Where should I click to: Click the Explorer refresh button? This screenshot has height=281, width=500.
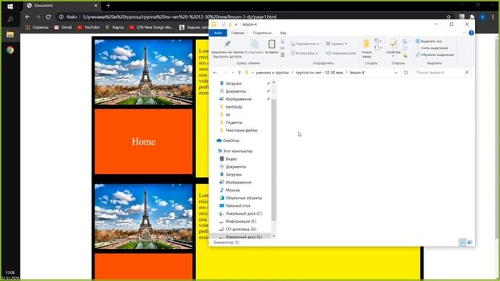(405, 73)
